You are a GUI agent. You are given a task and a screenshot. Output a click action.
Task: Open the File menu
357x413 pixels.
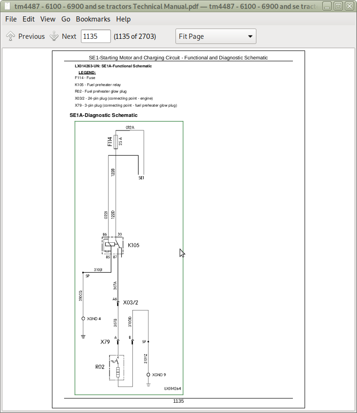tap(11, 19)
